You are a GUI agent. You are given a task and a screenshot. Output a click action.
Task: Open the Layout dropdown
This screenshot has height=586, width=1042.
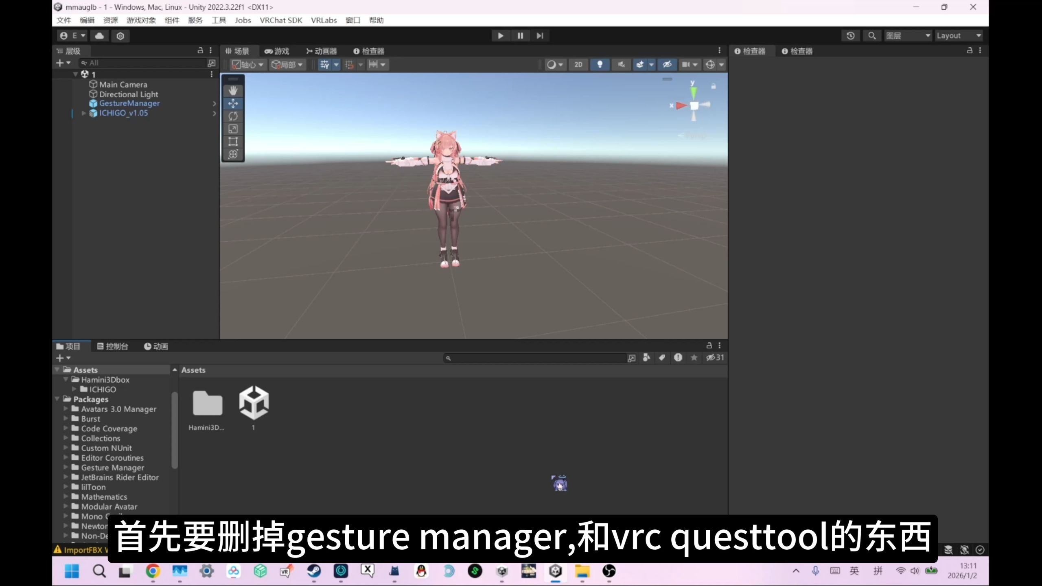click(x=959, y=36)
